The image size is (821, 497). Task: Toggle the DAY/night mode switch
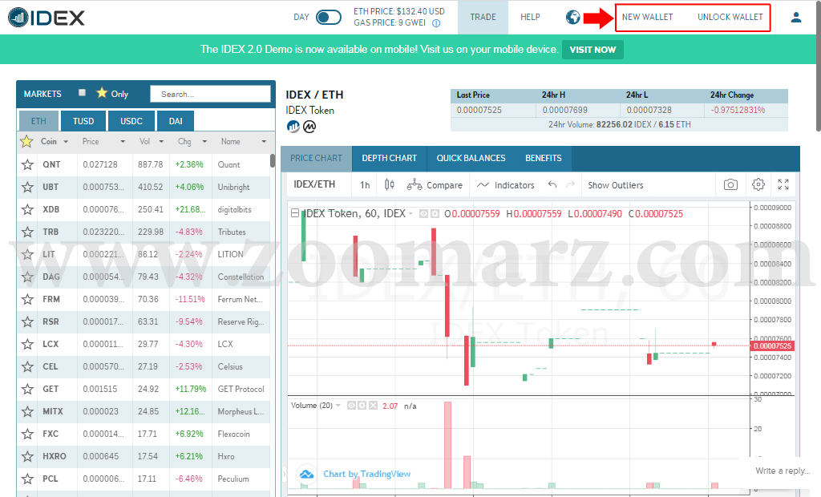328,18
